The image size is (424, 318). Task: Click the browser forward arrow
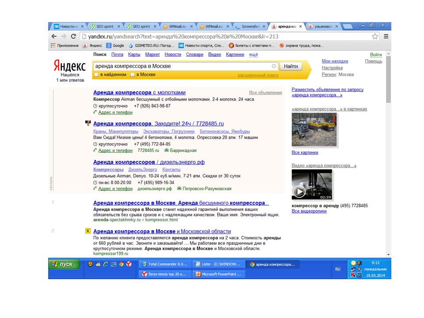pos(64,36)
